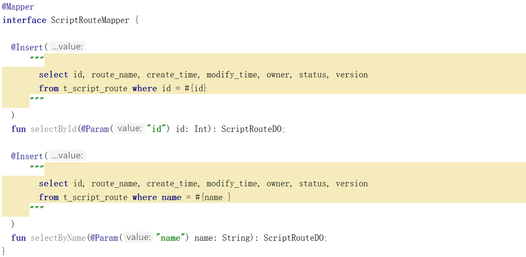Click the @Param annotation in selectByName

[x=104, y=238]
